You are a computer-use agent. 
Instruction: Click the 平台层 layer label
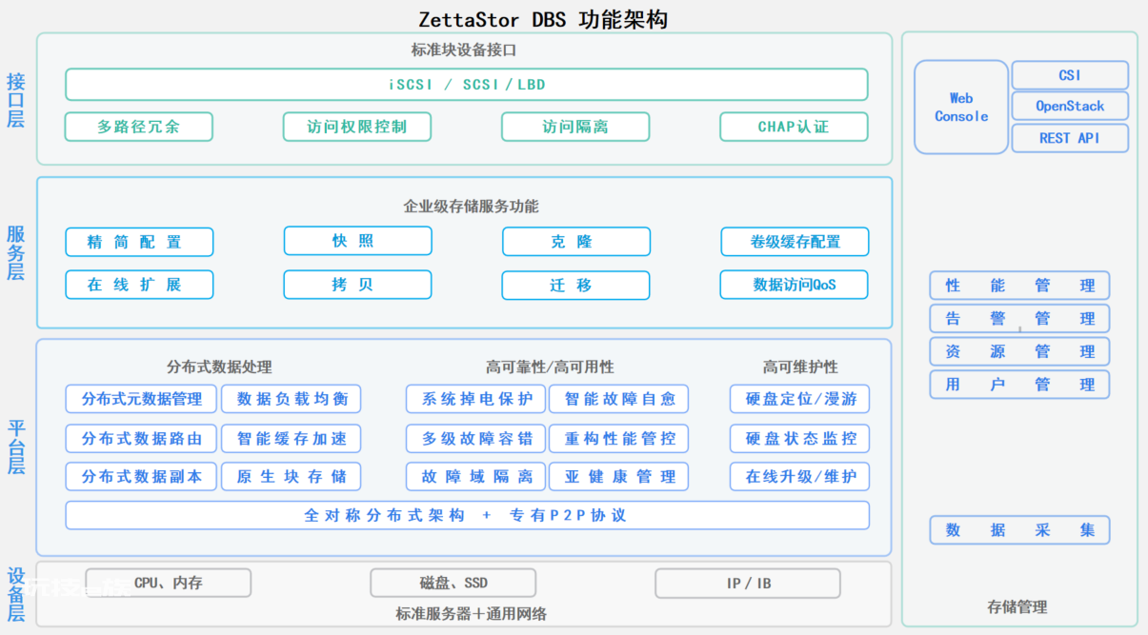(16, 446)
